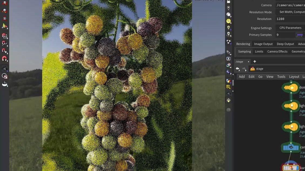Open Engine Settings CPU Parameters dropdown

coord(290,28)
